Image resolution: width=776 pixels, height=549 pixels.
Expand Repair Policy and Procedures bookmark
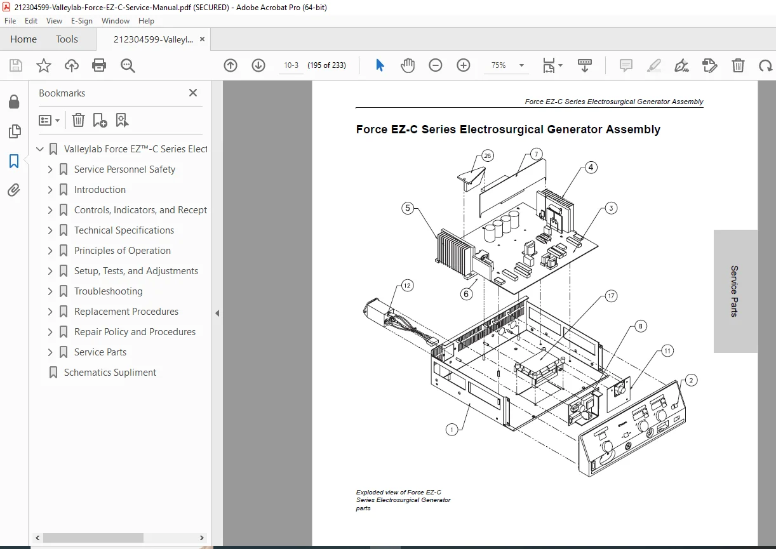coord(50,332)
